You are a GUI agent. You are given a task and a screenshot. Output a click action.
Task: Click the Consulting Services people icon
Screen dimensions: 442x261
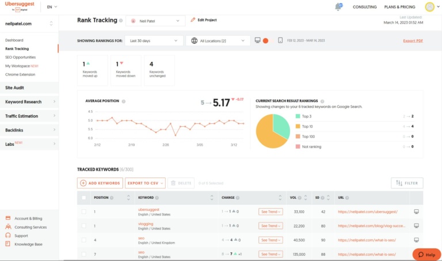point(8,227)
